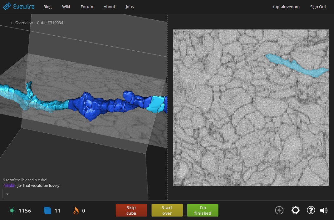334x220 pixels.
Task: Open the Jobs page
Action: click(x=130, y=7)
